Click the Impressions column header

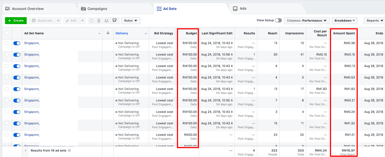294,33
